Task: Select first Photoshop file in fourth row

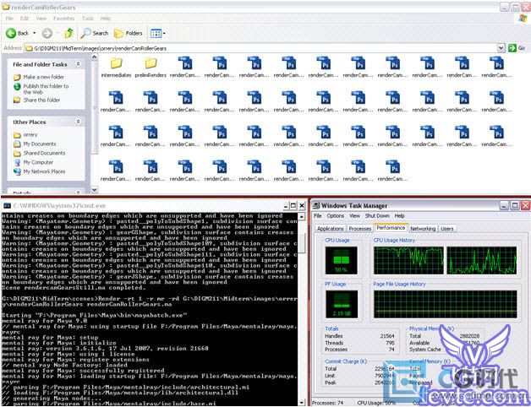Action: [x=116, y=167]
